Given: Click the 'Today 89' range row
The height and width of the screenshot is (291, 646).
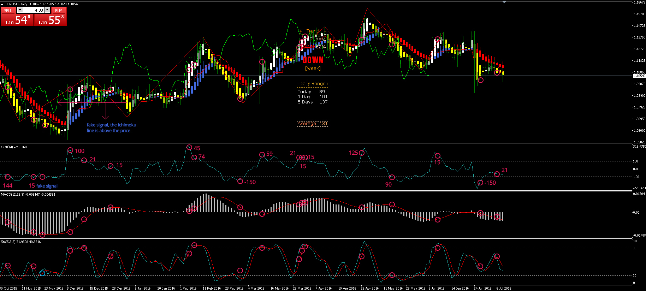Looking at the screenshot, I should pos(311,92).
